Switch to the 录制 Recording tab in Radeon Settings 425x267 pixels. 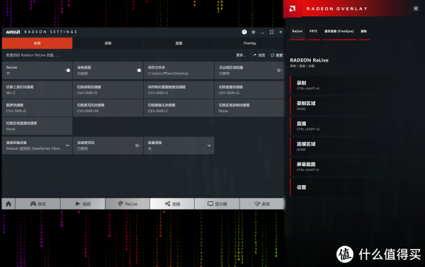[108, 43]
